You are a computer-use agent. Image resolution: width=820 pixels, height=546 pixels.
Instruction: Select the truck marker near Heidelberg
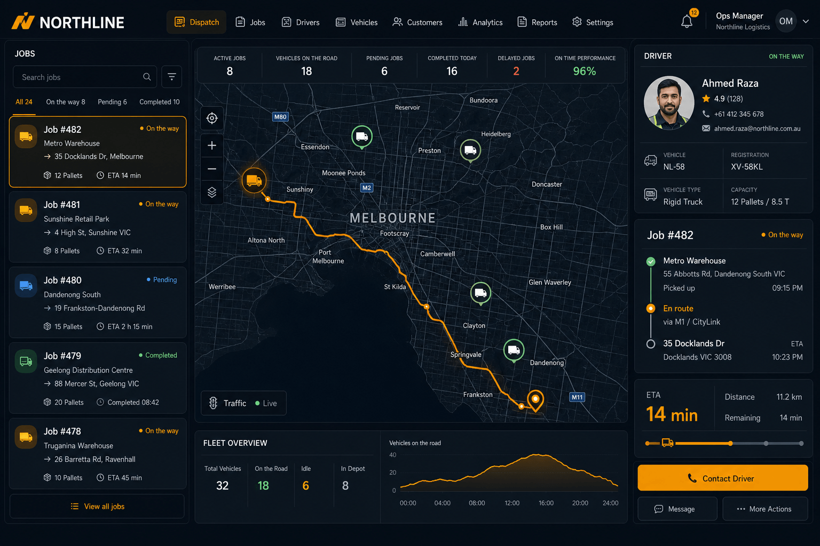coord(470,150)
